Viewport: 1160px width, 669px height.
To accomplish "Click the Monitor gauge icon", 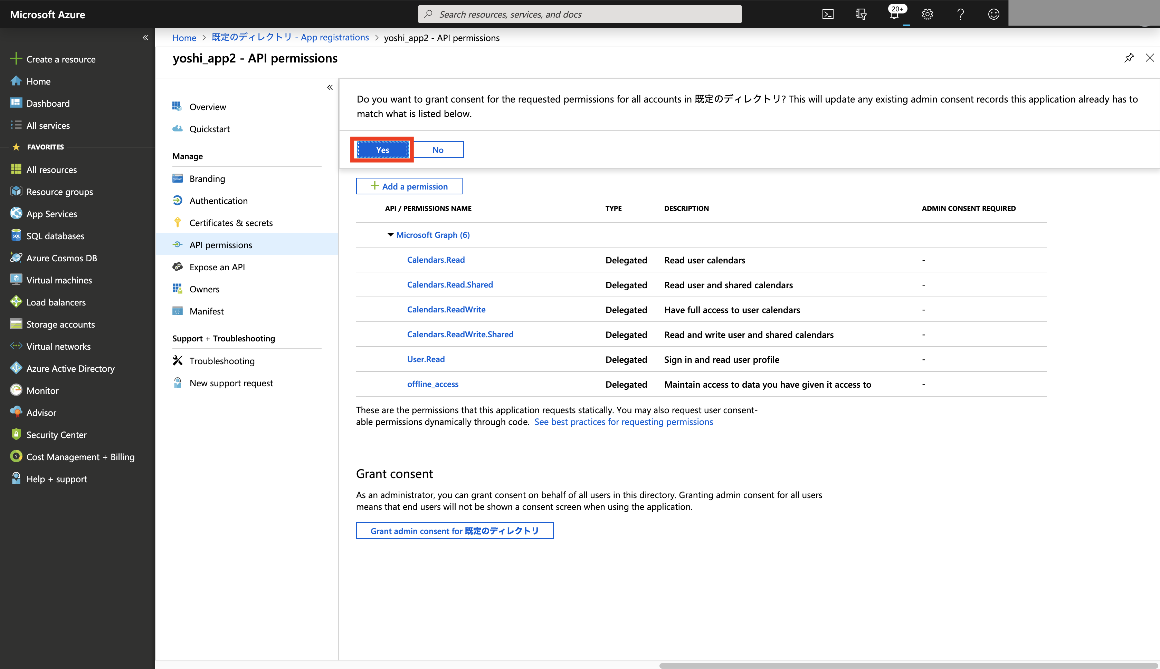I will 16,390.
